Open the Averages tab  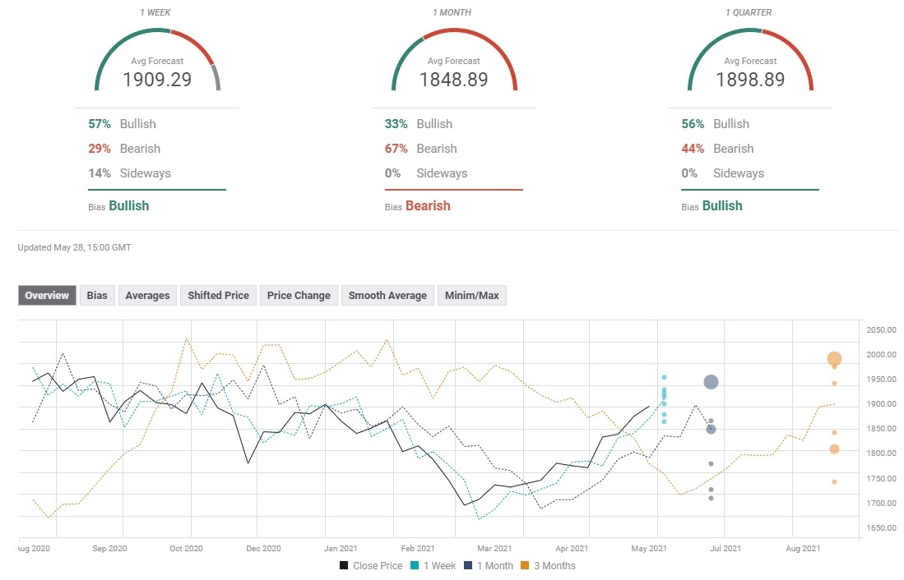tap(147, 295)
